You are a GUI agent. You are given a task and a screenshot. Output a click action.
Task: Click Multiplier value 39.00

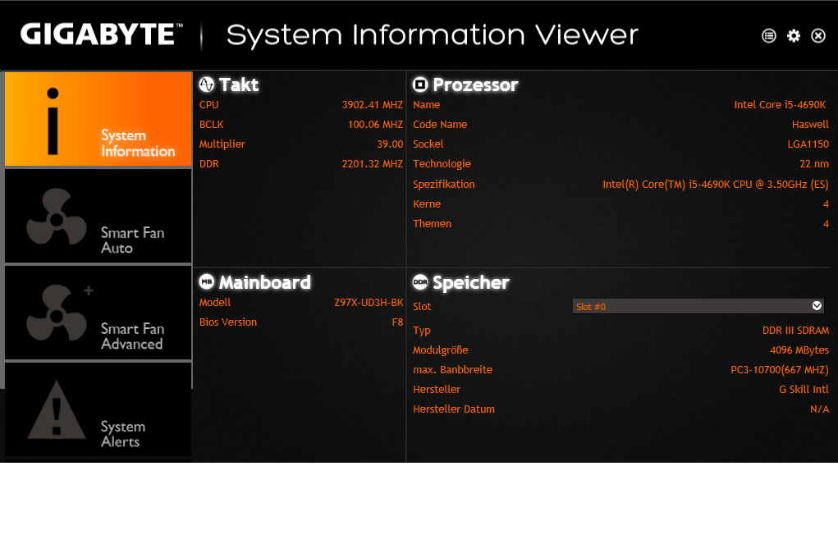pyautogui.click(x=390, y=144)
